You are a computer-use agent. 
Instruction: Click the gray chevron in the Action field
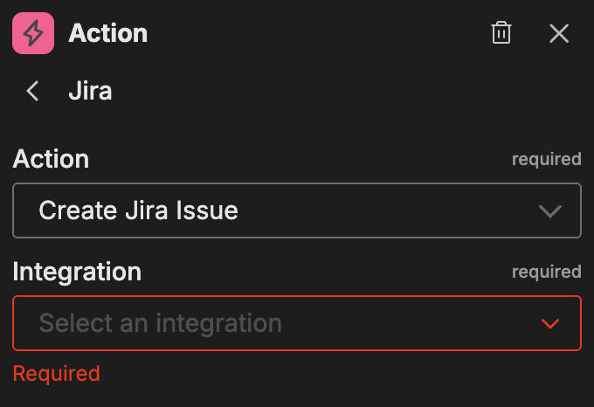coord(550,211)
